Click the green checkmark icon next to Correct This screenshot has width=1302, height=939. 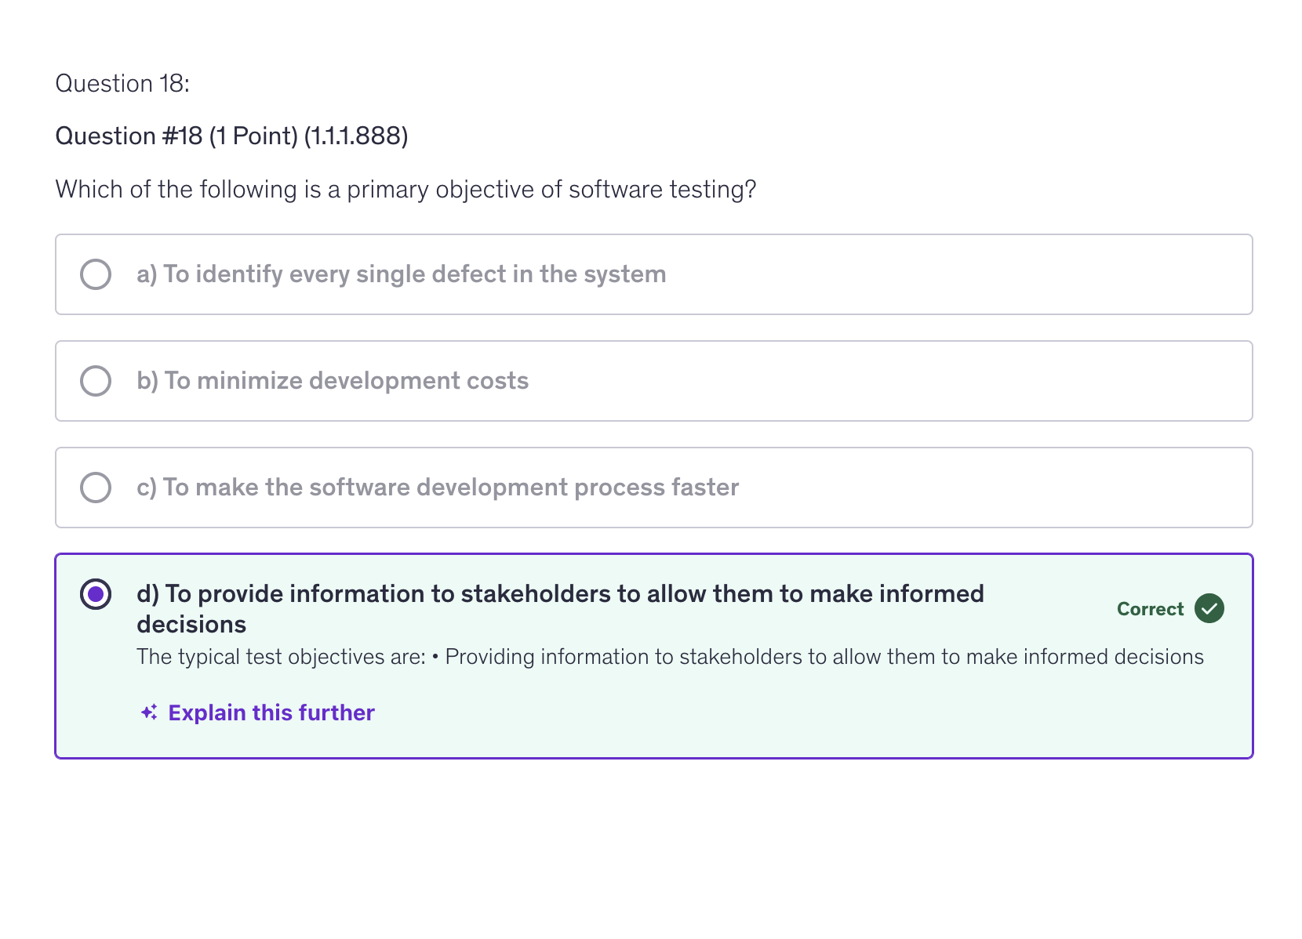click(1209, 608)
